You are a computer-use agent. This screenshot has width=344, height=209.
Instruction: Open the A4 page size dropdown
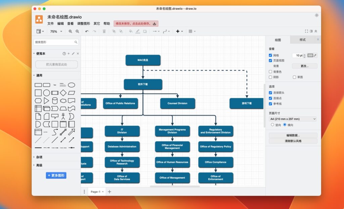click(x=293, y=119)
